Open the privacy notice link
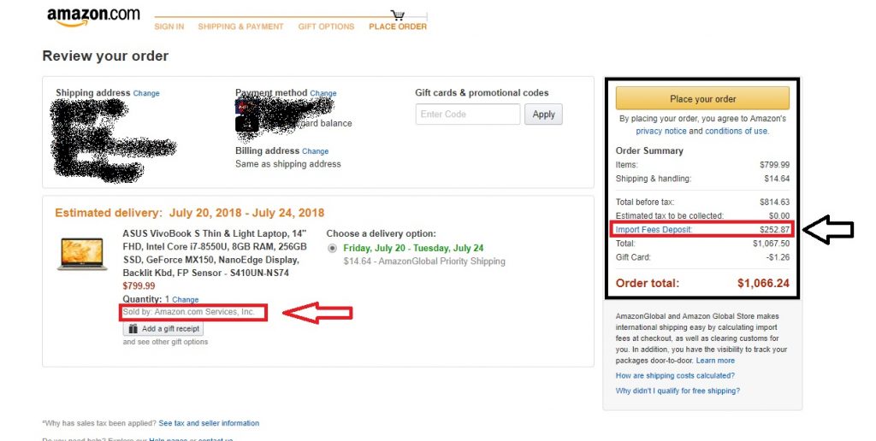The height and width of the screenshot is (441, 876). click(x=660, y=132)
